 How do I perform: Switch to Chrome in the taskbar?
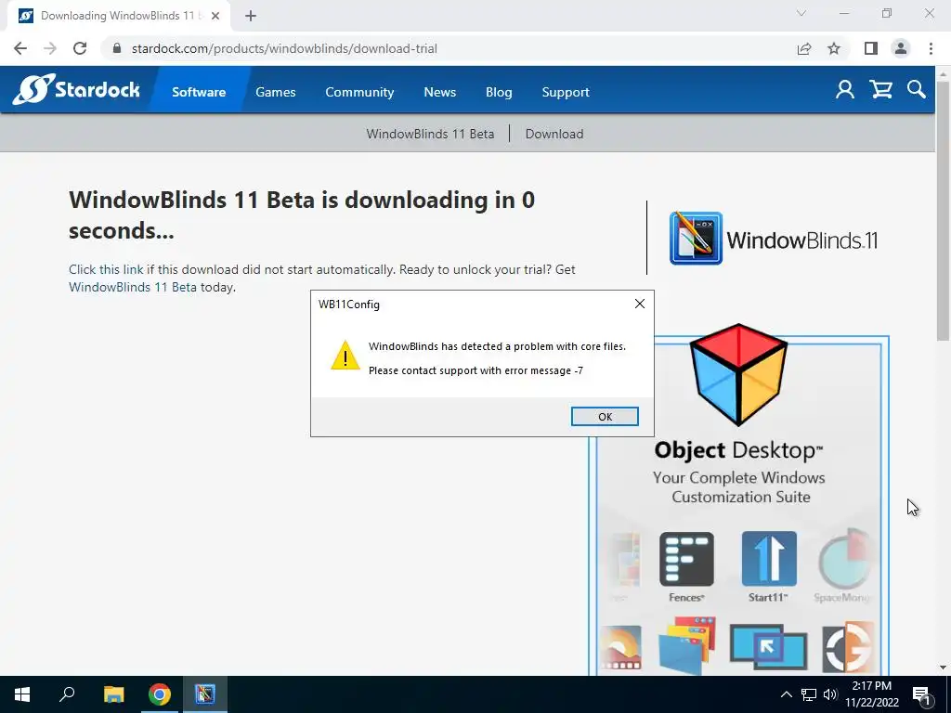coord(160,694)
